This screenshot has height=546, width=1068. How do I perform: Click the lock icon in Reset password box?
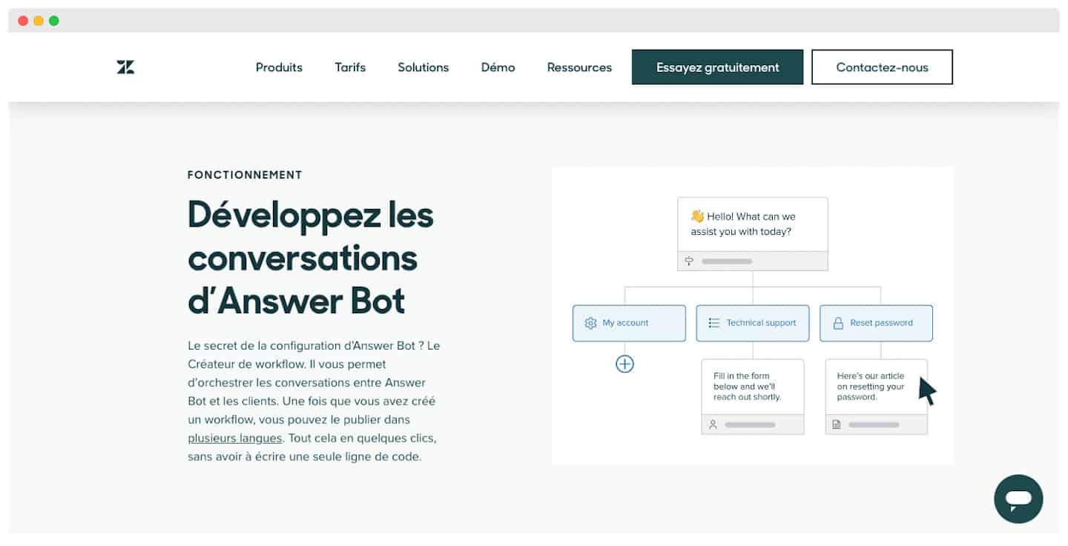coord(838,323)
